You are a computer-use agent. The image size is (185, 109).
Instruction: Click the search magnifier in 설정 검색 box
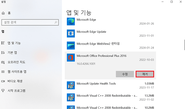56,22
